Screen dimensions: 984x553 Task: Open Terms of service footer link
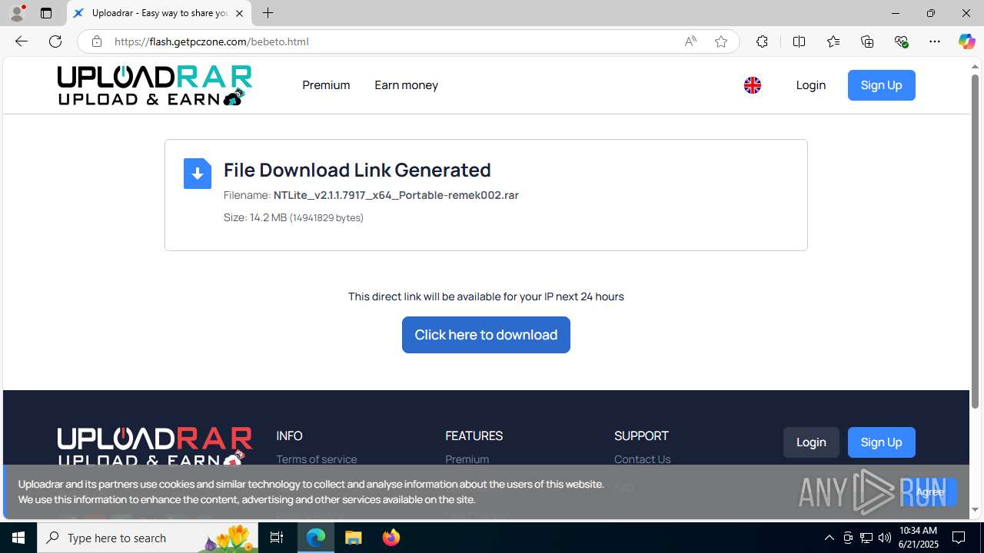(x=317, y=459)
